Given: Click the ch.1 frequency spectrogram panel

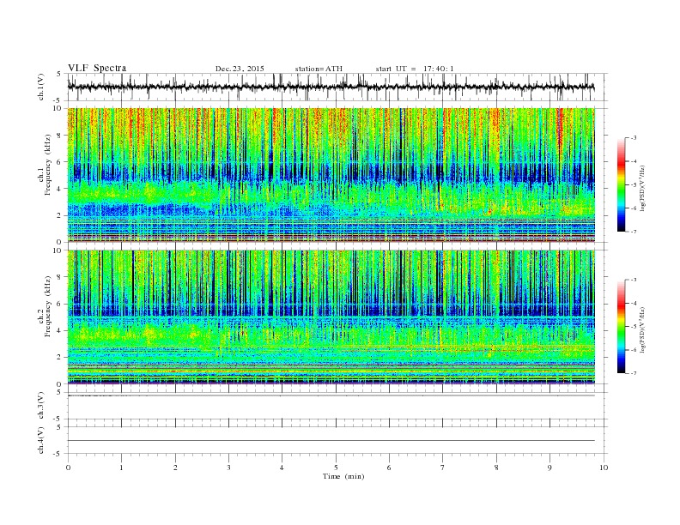Looking at the screenshot, I should pos(331,175).
